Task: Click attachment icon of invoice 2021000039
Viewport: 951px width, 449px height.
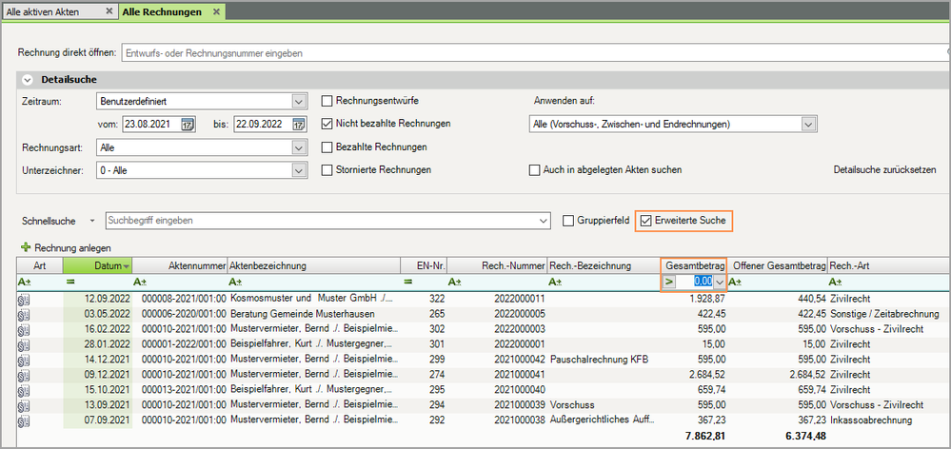Action: coord(24,405)
